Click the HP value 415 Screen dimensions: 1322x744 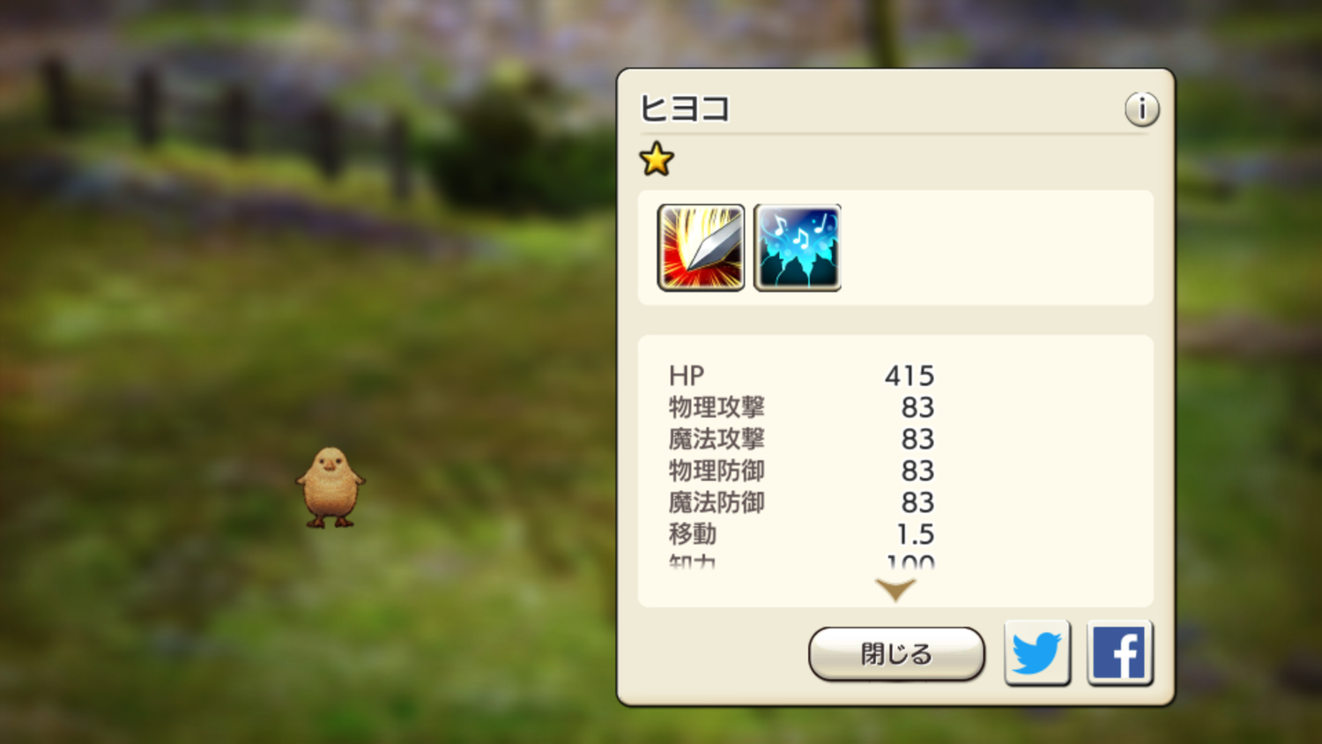coord(910,376)
